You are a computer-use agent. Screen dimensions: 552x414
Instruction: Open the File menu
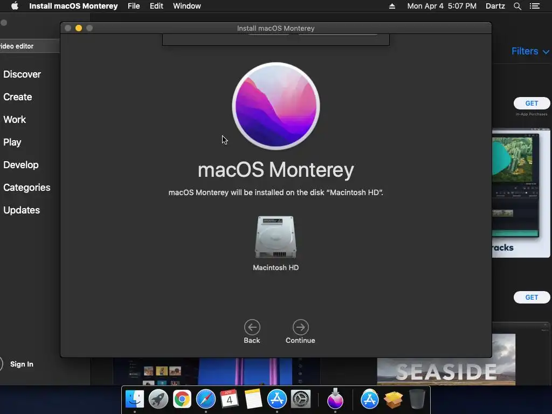click(134, 6)
